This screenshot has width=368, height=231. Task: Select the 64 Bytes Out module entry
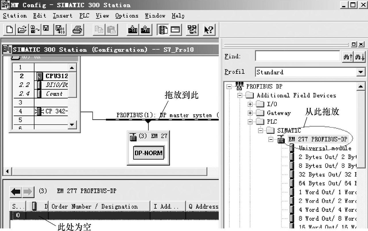(x=327, y=183)
